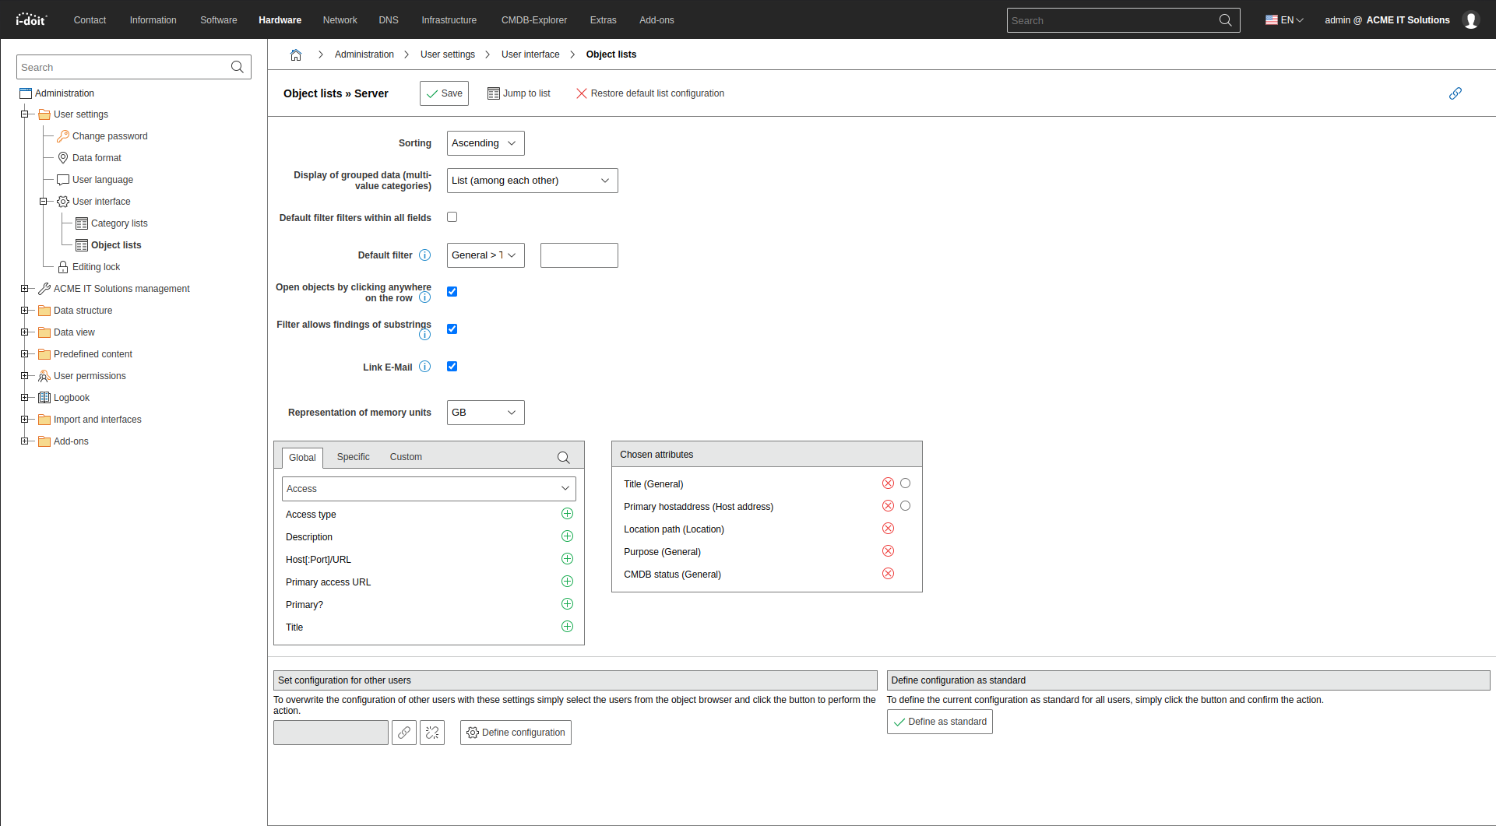Open memory units GB dropdown

(x=486, y=413)
